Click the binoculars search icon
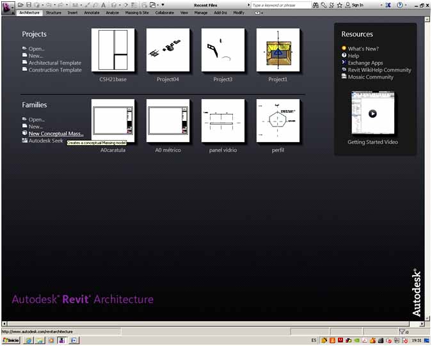 click(316, 5)
